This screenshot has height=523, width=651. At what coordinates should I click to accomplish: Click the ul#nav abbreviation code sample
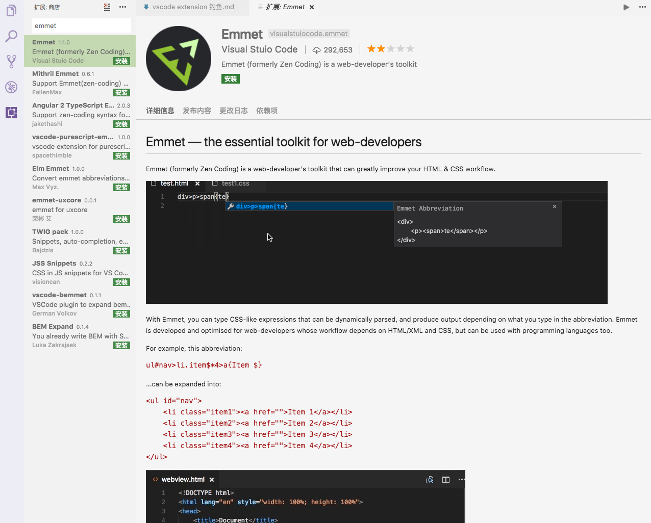click(204, 365)
